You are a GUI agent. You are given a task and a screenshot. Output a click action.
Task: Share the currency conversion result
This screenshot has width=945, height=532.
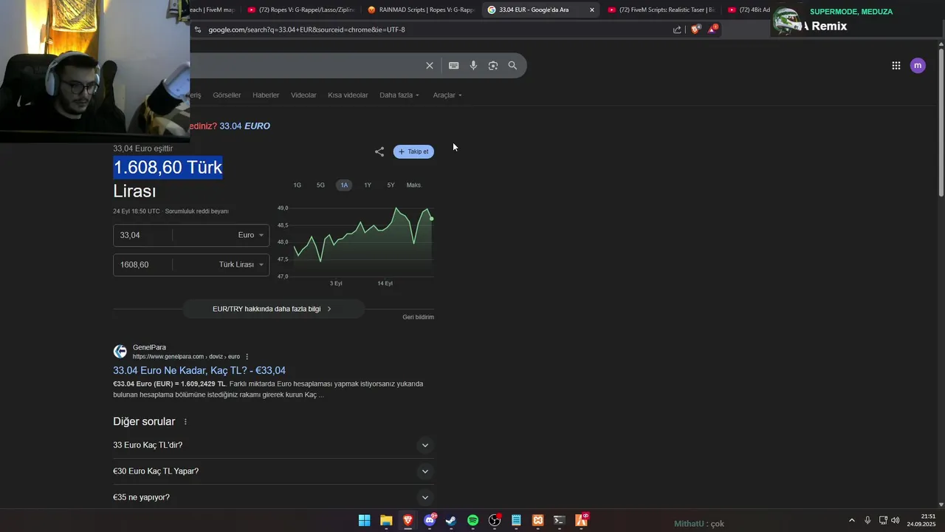(x=379, y=151)
